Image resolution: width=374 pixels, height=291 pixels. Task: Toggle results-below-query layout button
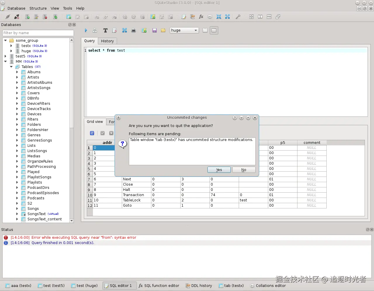coord(214,30)
